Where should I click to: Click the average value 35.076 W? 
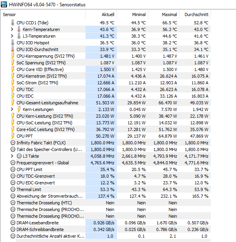pos(199,129)
